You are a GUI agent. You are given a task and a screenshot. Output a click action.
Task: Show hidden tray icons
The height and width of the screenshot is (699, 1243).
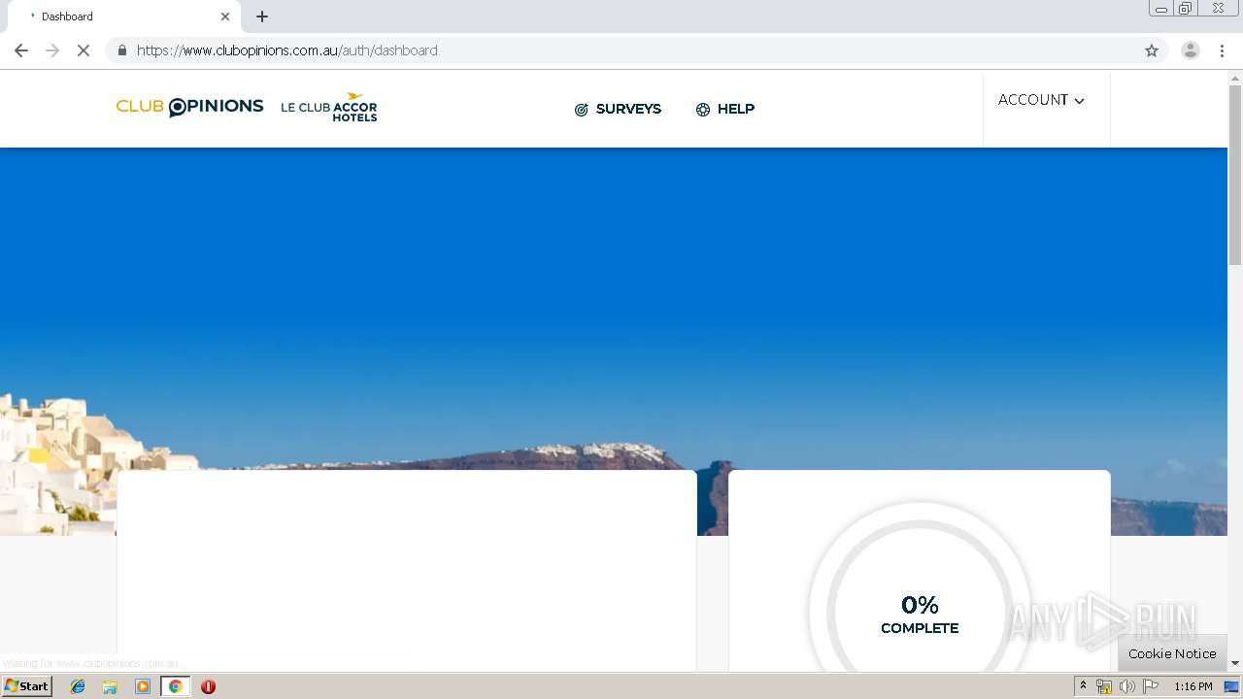[1083, 686]
